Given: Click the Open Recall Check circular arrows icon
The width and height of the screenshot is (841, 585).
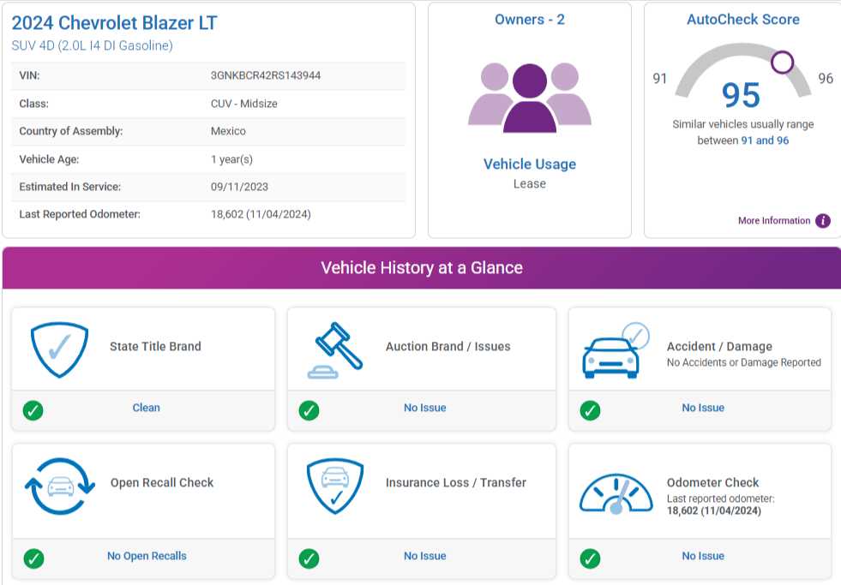Looking at the screenshot, I should click(x=59, y=486).
